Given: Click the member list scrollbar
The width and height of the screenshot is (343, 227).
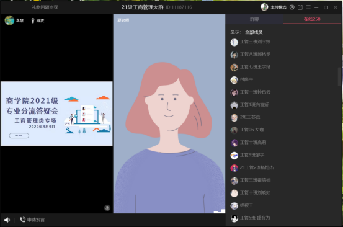Looking at the screenshot, I should [339, 76].
